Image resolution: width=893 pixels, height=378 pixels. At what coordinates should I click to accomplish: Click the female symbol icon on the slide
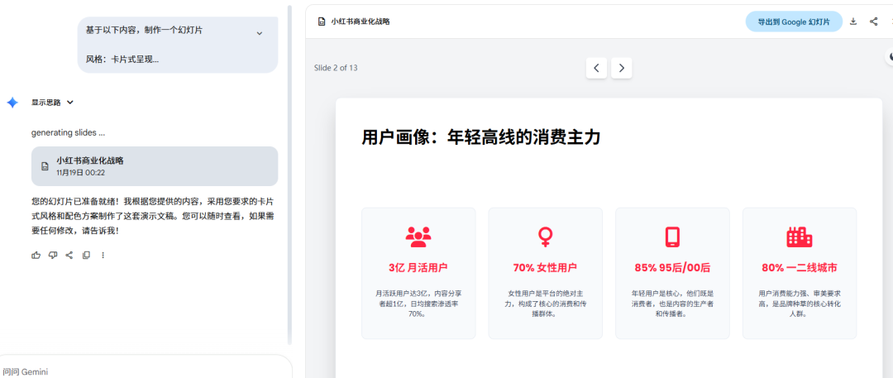pyautogui.click(x=545, y=237)
